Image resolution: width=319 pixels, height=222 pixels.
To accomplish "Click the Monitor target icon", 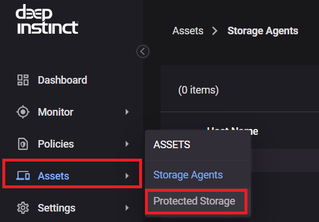I will pyautogui.click(x=23, y=112).
